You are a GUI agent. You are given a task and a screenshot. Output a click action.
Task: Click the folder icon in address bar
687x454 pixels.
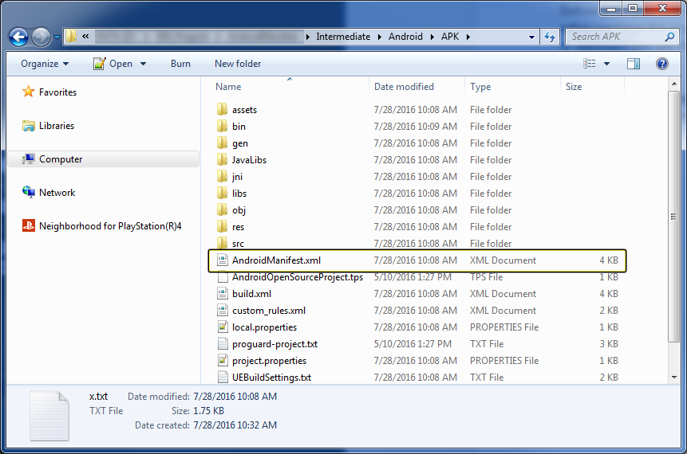coord(71,37)
